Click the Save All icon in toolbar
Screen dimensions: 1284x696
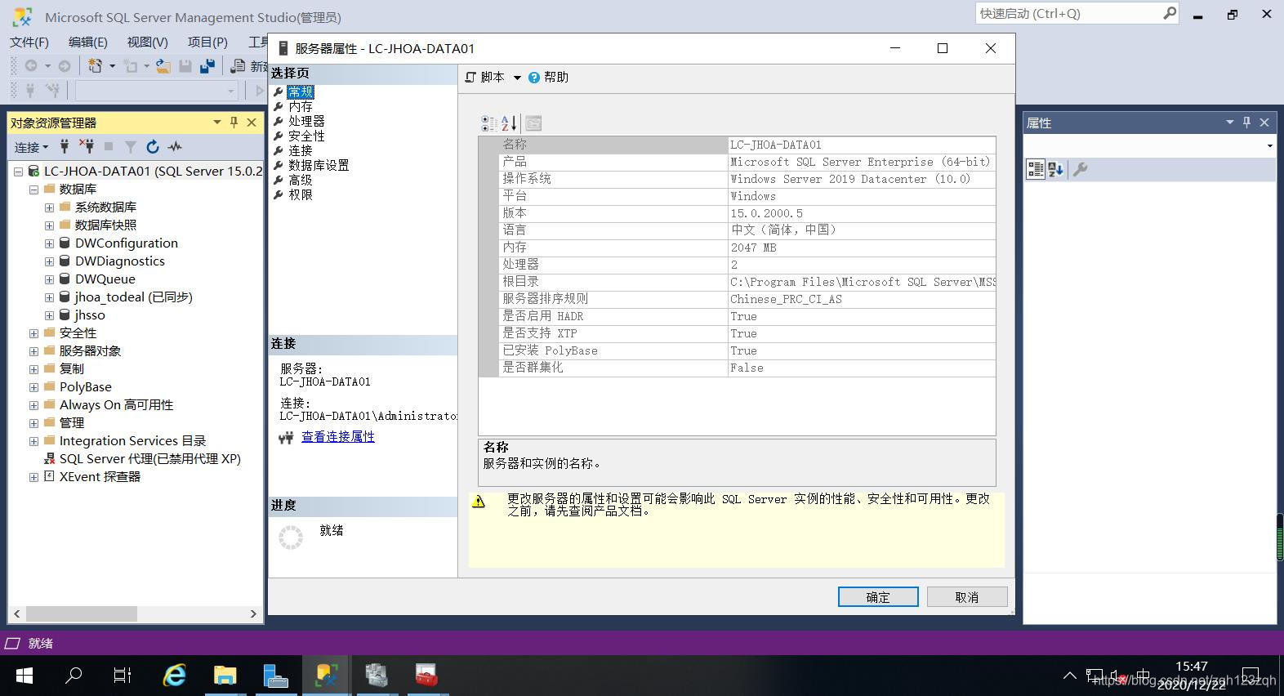click(207, 66)
